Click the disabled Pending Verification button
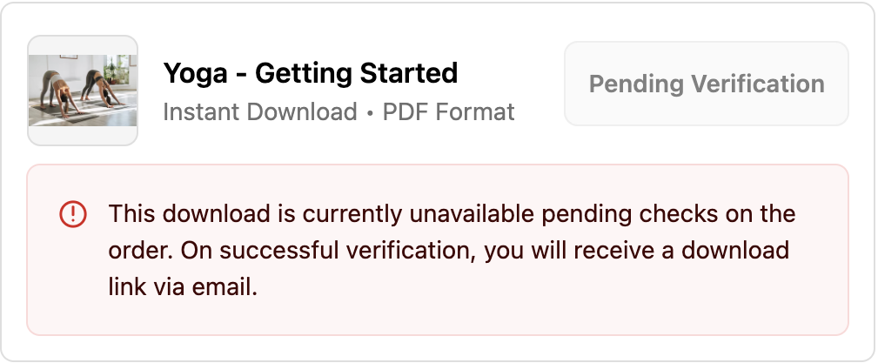The image size is (878, 363). (x=706, y=84)
